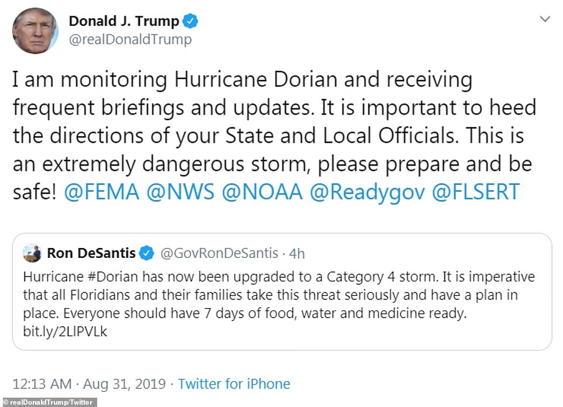Screen dimensions: 563x407
Task: Open the Donald J. Trump display name
Action: point(124,22)
